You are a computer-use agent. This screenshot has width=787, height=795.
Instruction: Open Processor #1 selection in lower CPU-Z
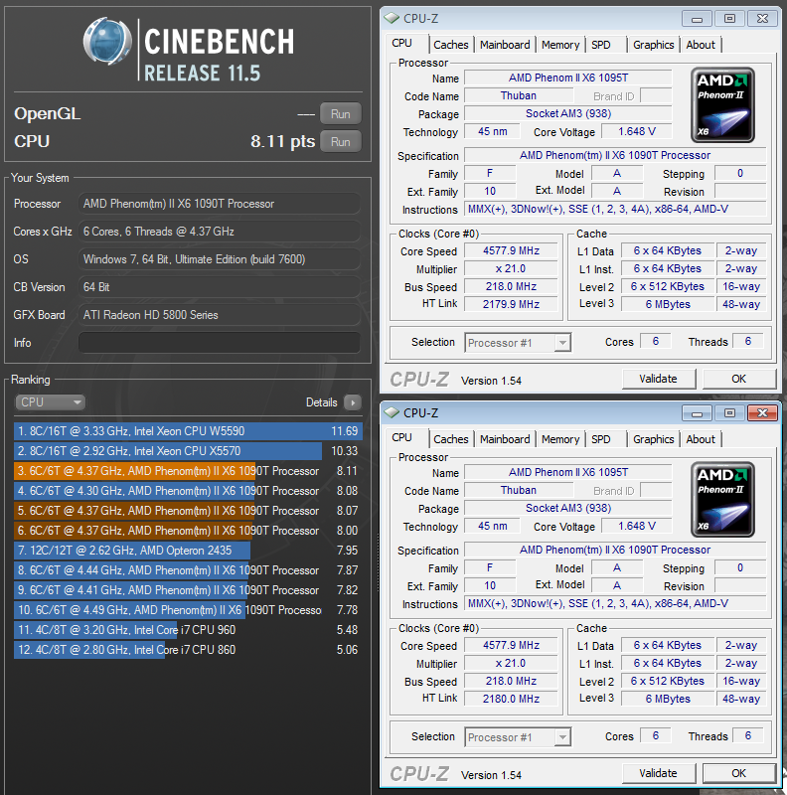pos(518,737)
